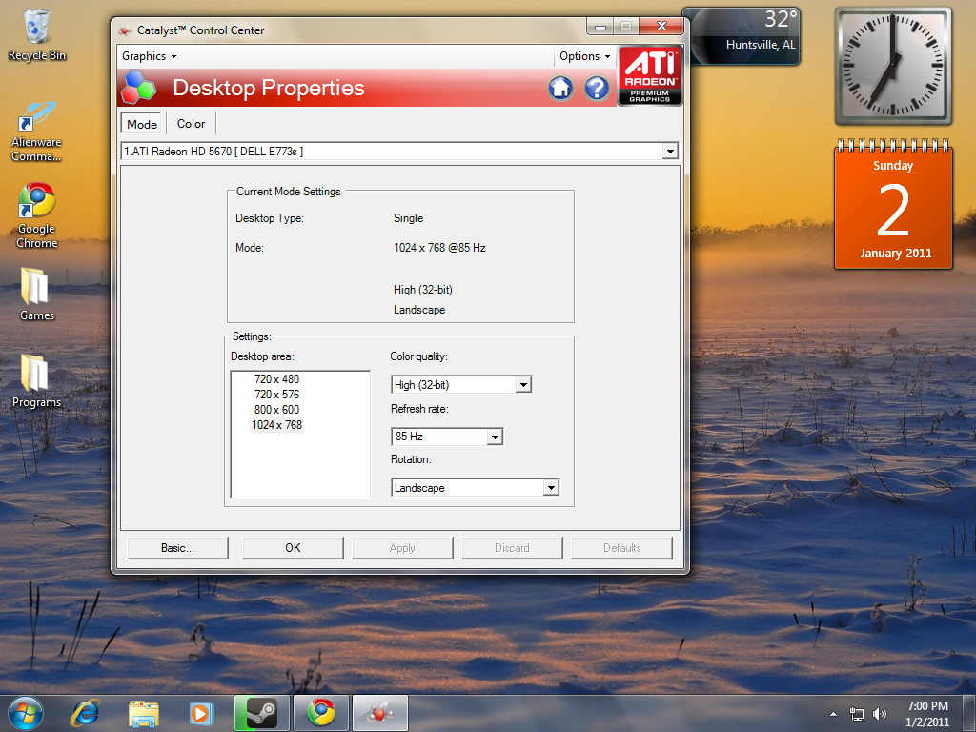The image size is (976, 732).
Task: Select the Games folder on desktop
Action: (x=37, y=294)
